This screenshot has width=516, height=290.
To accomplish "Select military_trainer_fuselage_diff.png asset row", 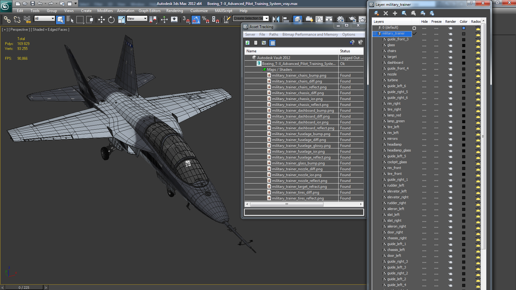I will click(299, 140).
